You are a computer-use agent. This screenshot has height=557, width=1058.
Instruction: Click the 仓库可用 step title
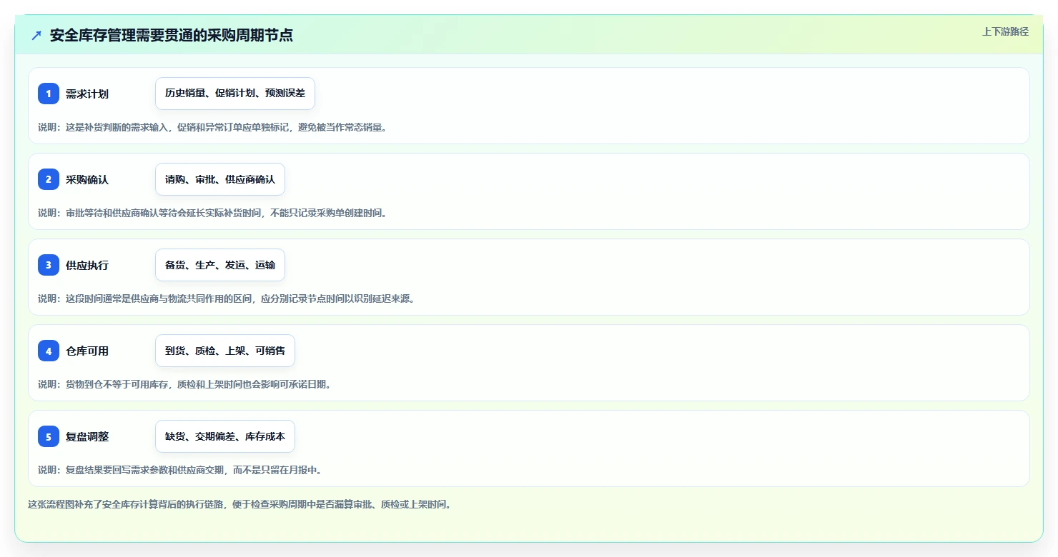[87, 351]
